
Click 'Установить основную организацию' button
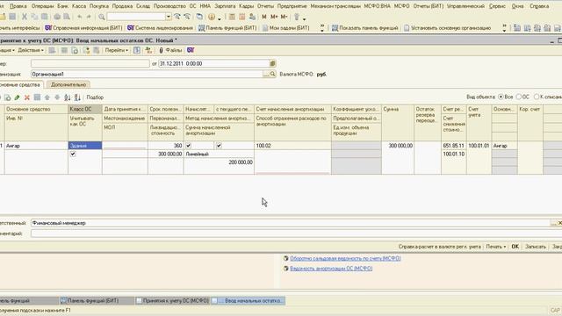click(x=447, y=28)
